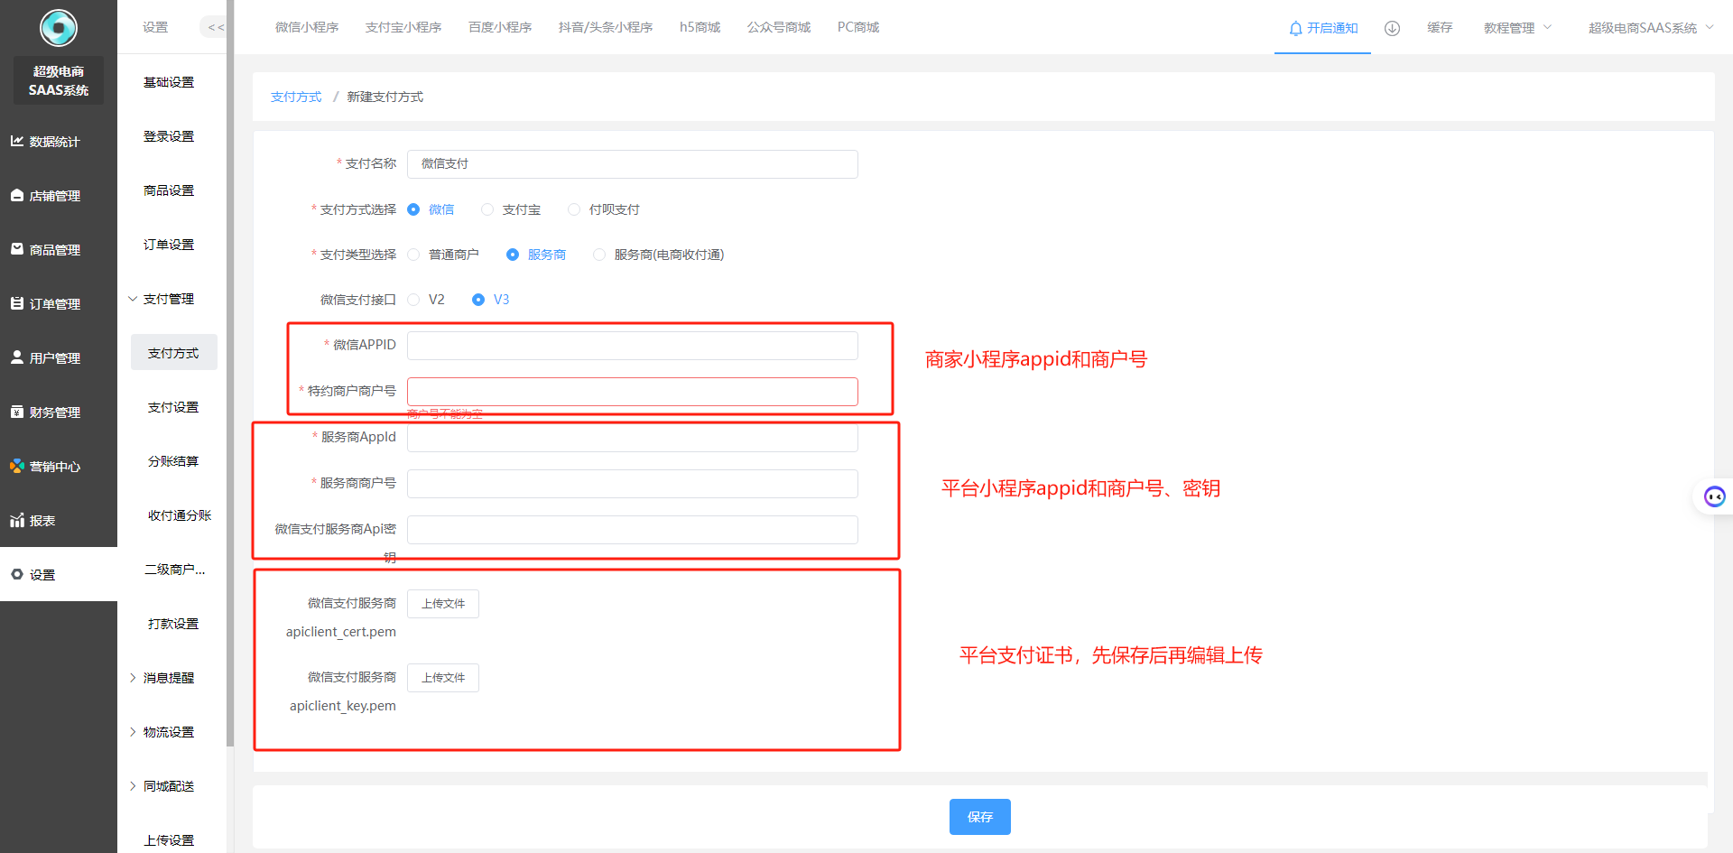Click the 微信APPID input field
The height and width of the screenshot is (853, 1733).
tap(632, 346)
